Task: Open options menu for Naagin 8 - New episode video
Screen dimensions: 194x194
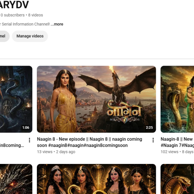Action: pos(153,140)
